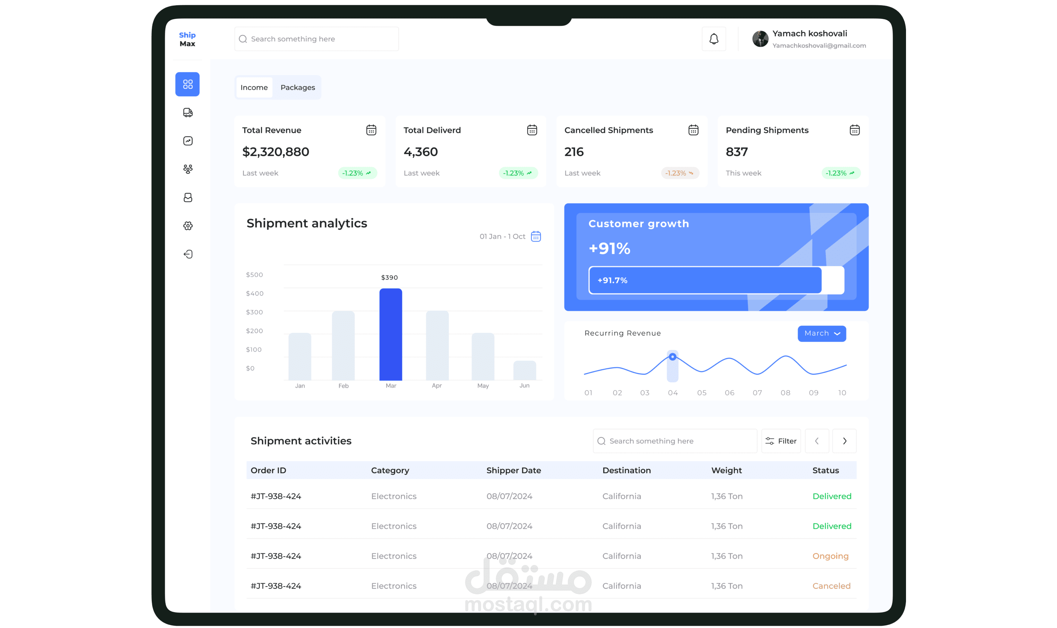Open the analytics chart icon in sidebar
Viewport: 1057px width, 628px height.
[188, 141]
